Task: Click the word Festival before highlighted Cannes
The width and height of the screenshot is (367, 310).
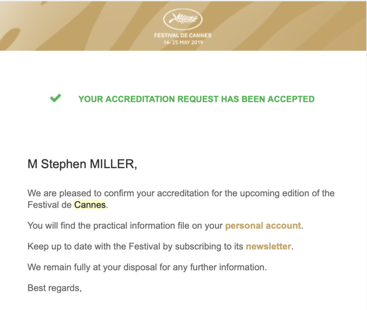Action: 43,205
